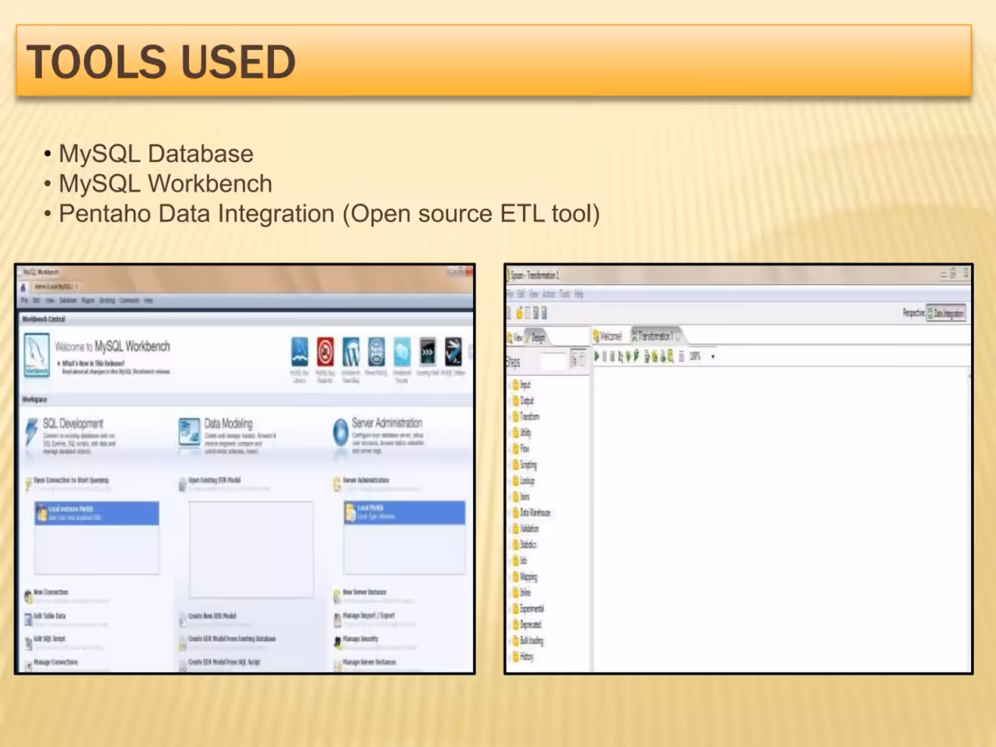Screen dimensions: 996x747
Task: Click the Manage Import / Export link
Action: (x=369, y=615)
